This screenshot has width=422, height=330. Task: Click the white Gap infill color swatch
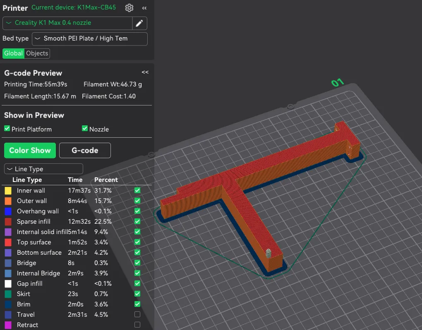(x=8, y=284)
